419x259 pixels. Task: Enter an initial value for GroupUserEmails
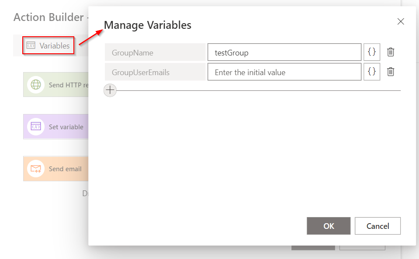(x=284, y=72)
